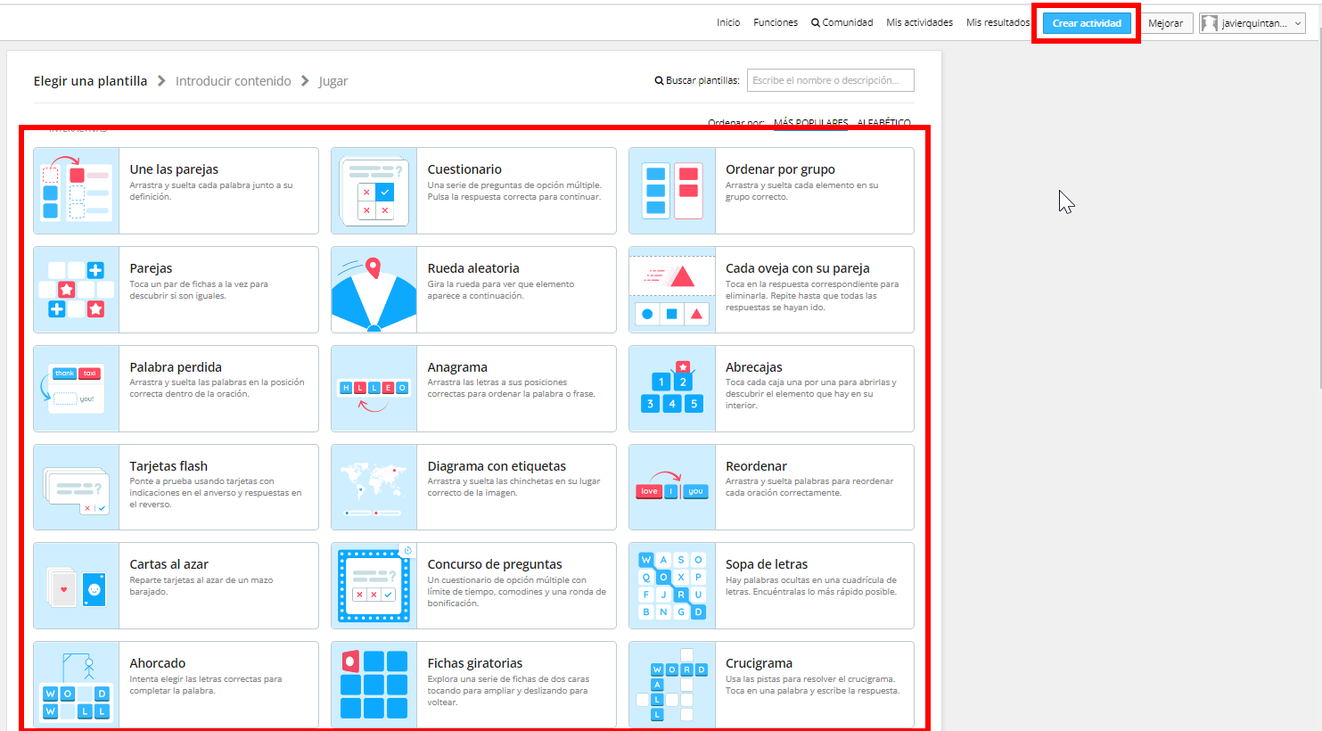Image resolution: width=1322 pixels, height=731 pixels.
Task: Select the Cuestionario template icon
Action: click(374, 191)
